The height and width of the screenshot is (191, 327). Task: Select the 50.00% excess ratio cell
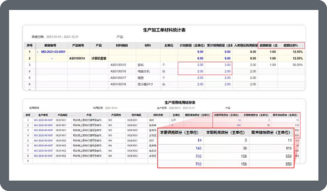[298, 65]
